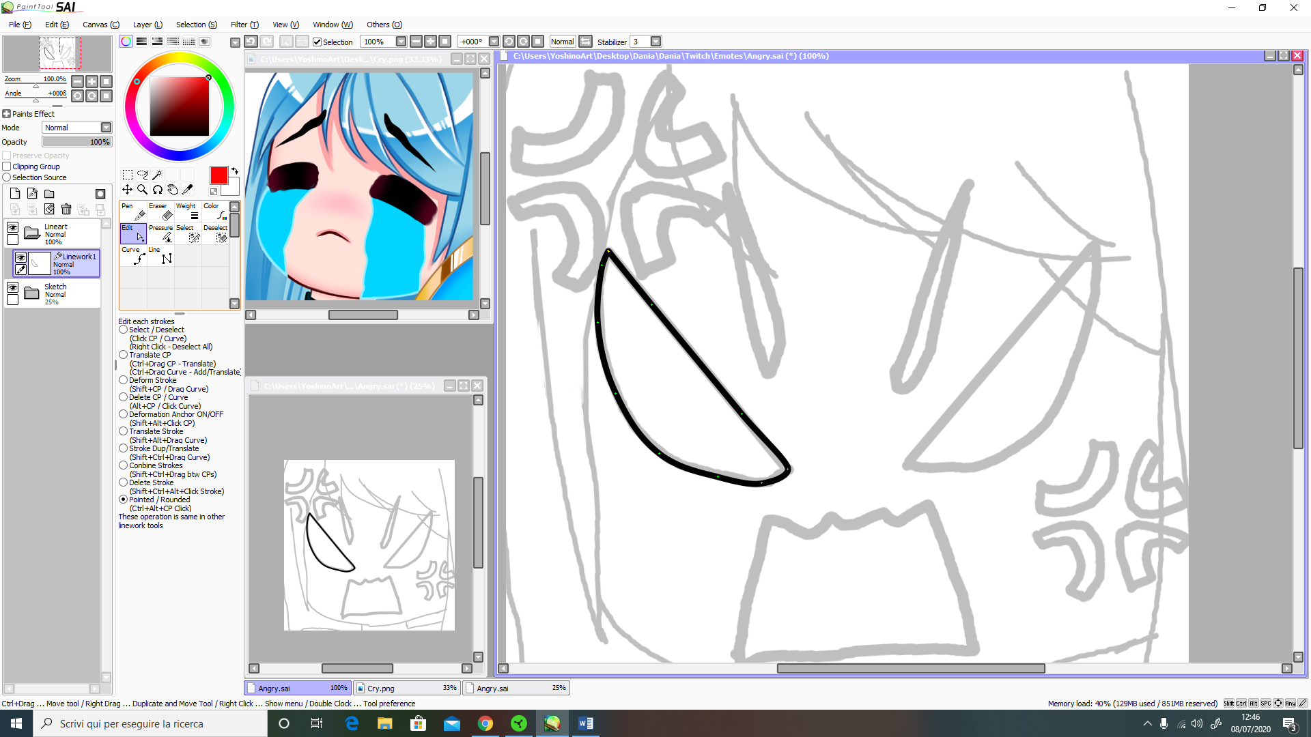Select the Pen tool
This screenshot has width=1311, height=737.
133,212
